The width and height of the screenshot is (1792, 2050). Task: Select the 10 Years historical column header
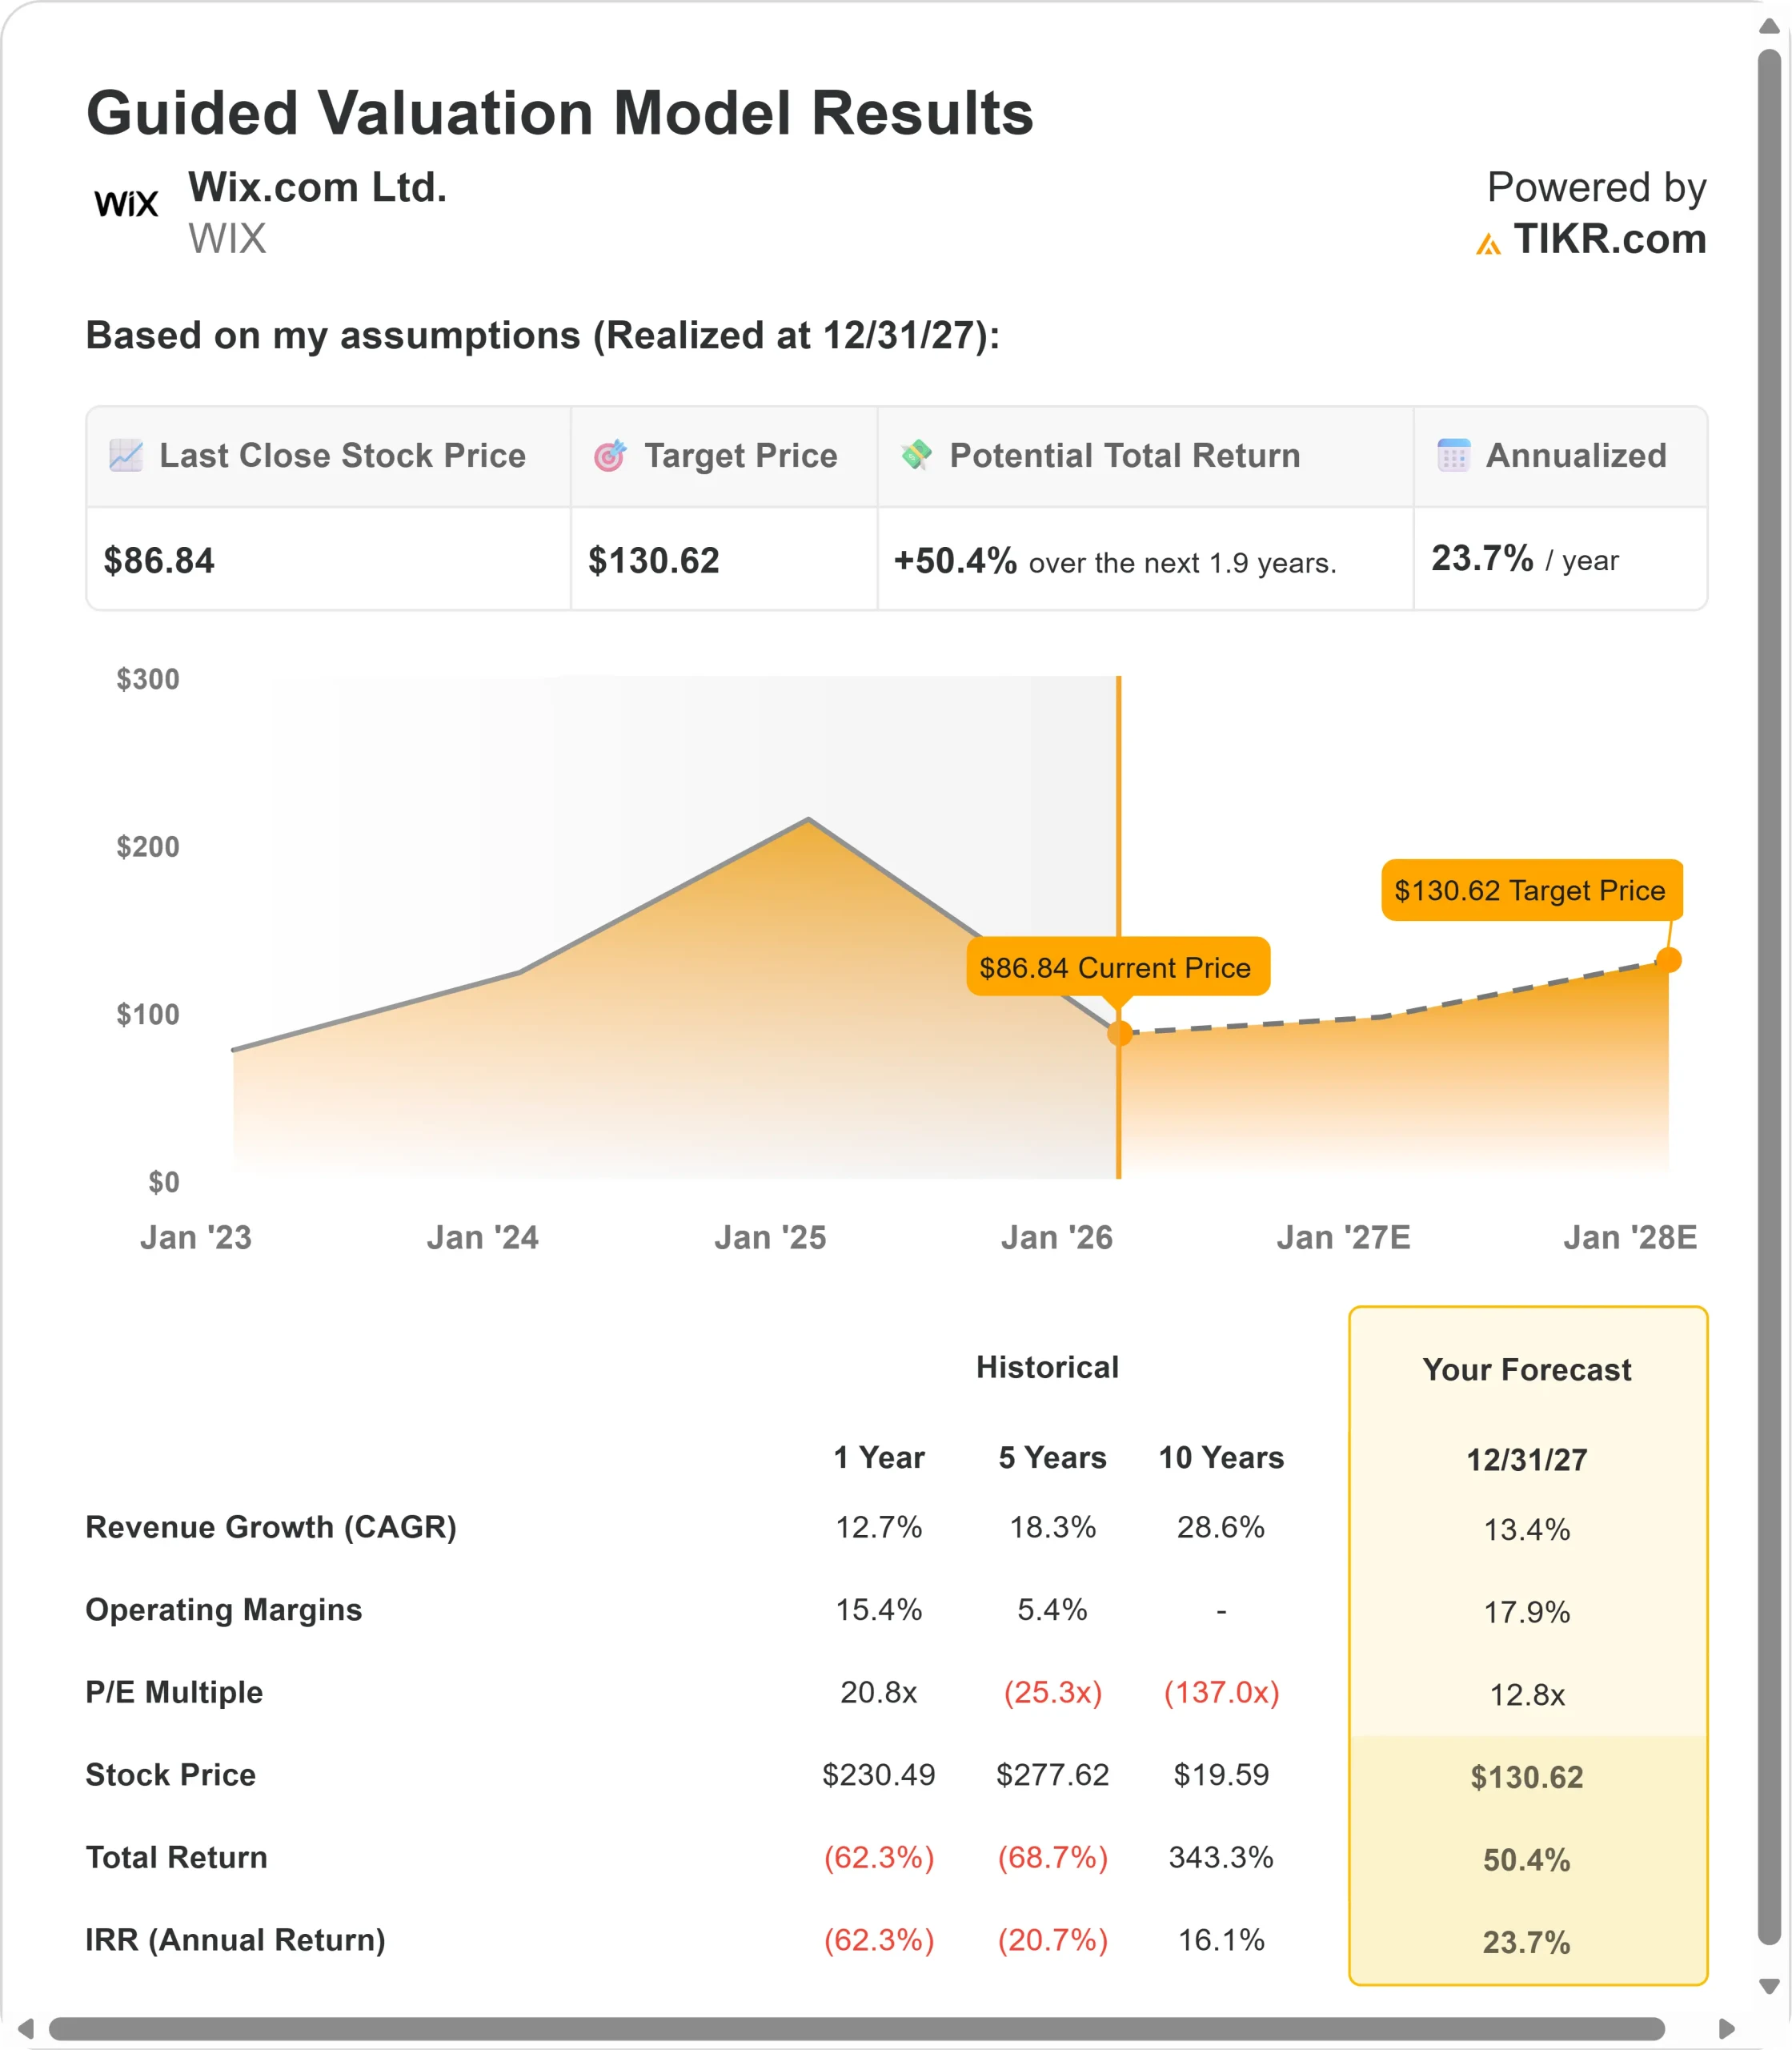tap(1220, 1457)
